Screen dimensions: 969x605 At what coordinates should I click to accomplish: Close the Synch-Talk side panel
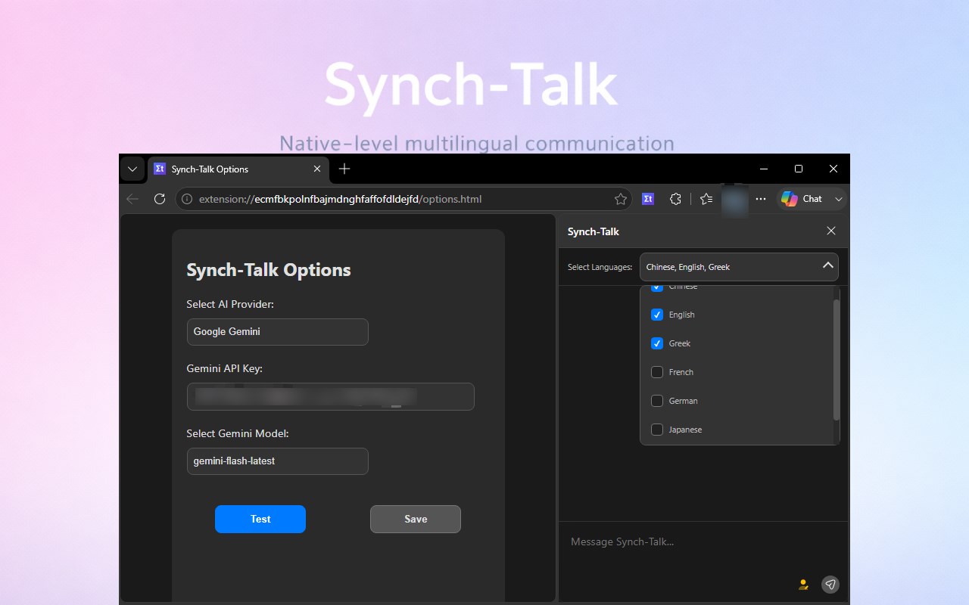point(831,231)
